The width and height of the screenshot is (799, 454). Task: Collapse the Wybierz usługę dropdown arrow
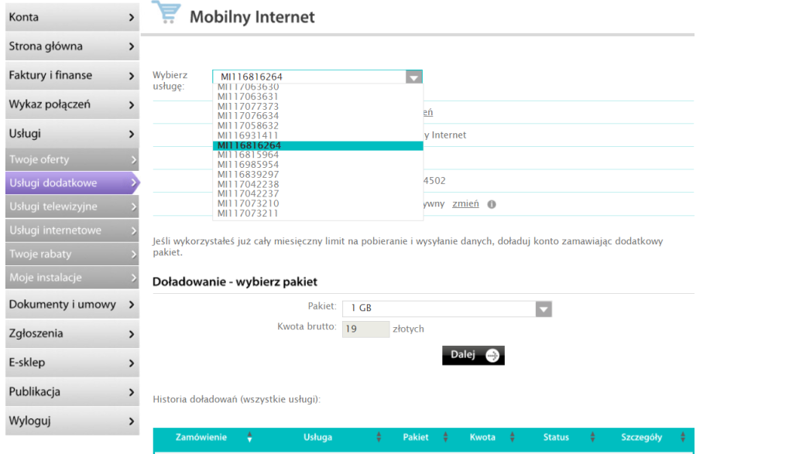(x=414, y=77)
